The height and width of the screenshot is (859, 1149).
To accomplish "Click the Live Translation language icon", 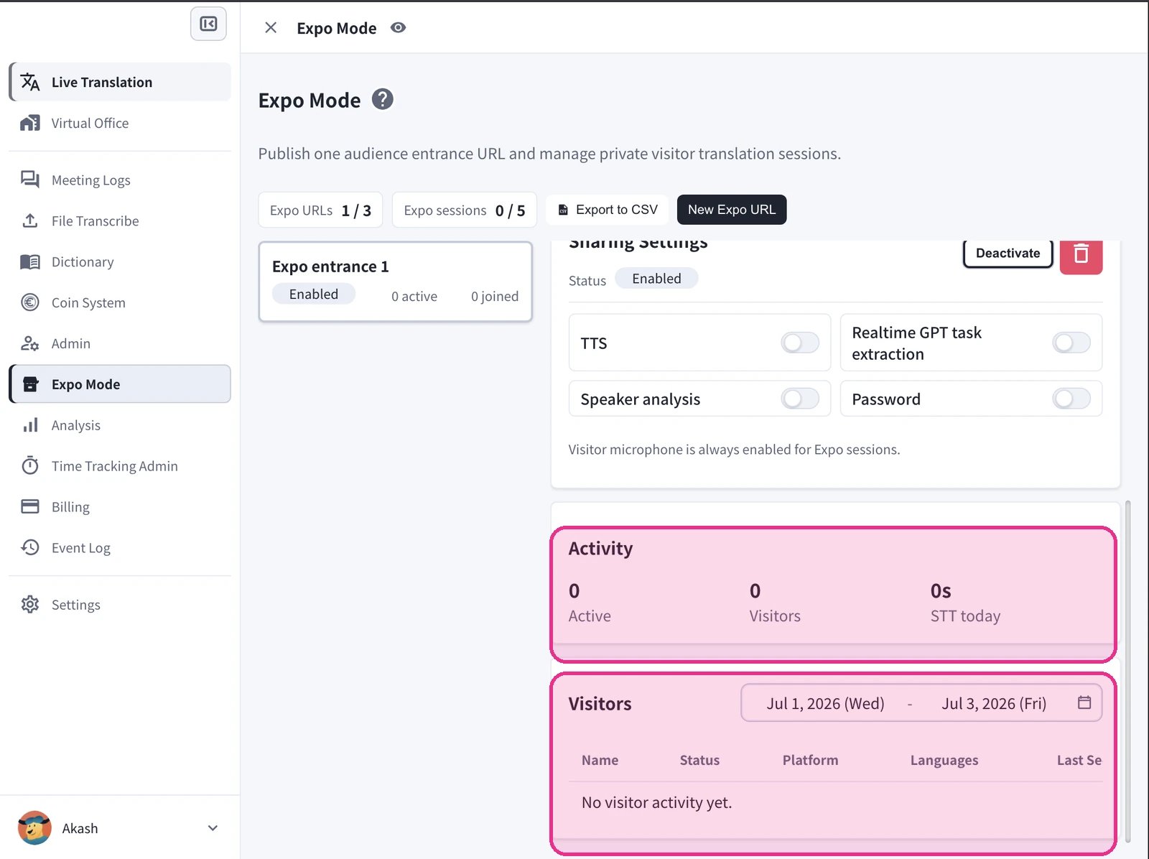I will pyautogui.click(x=30, y=82).
